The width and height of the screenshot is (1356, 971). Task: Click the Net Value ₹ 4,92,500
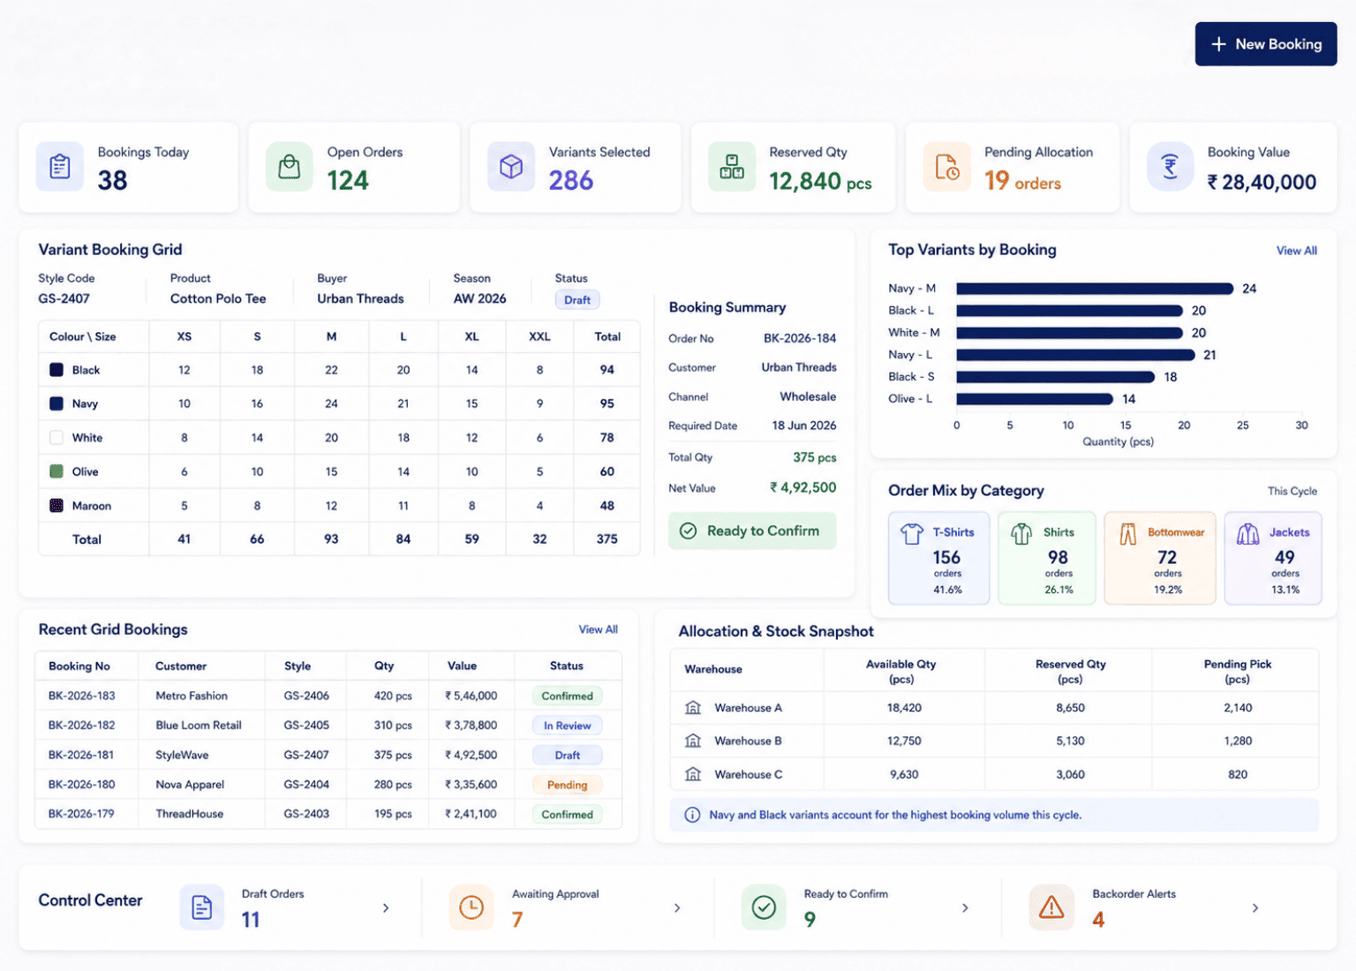click(802, 487)
